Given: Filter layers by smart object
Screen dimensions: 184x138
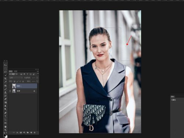Looking at the screenshot, I should pos(34,74).
